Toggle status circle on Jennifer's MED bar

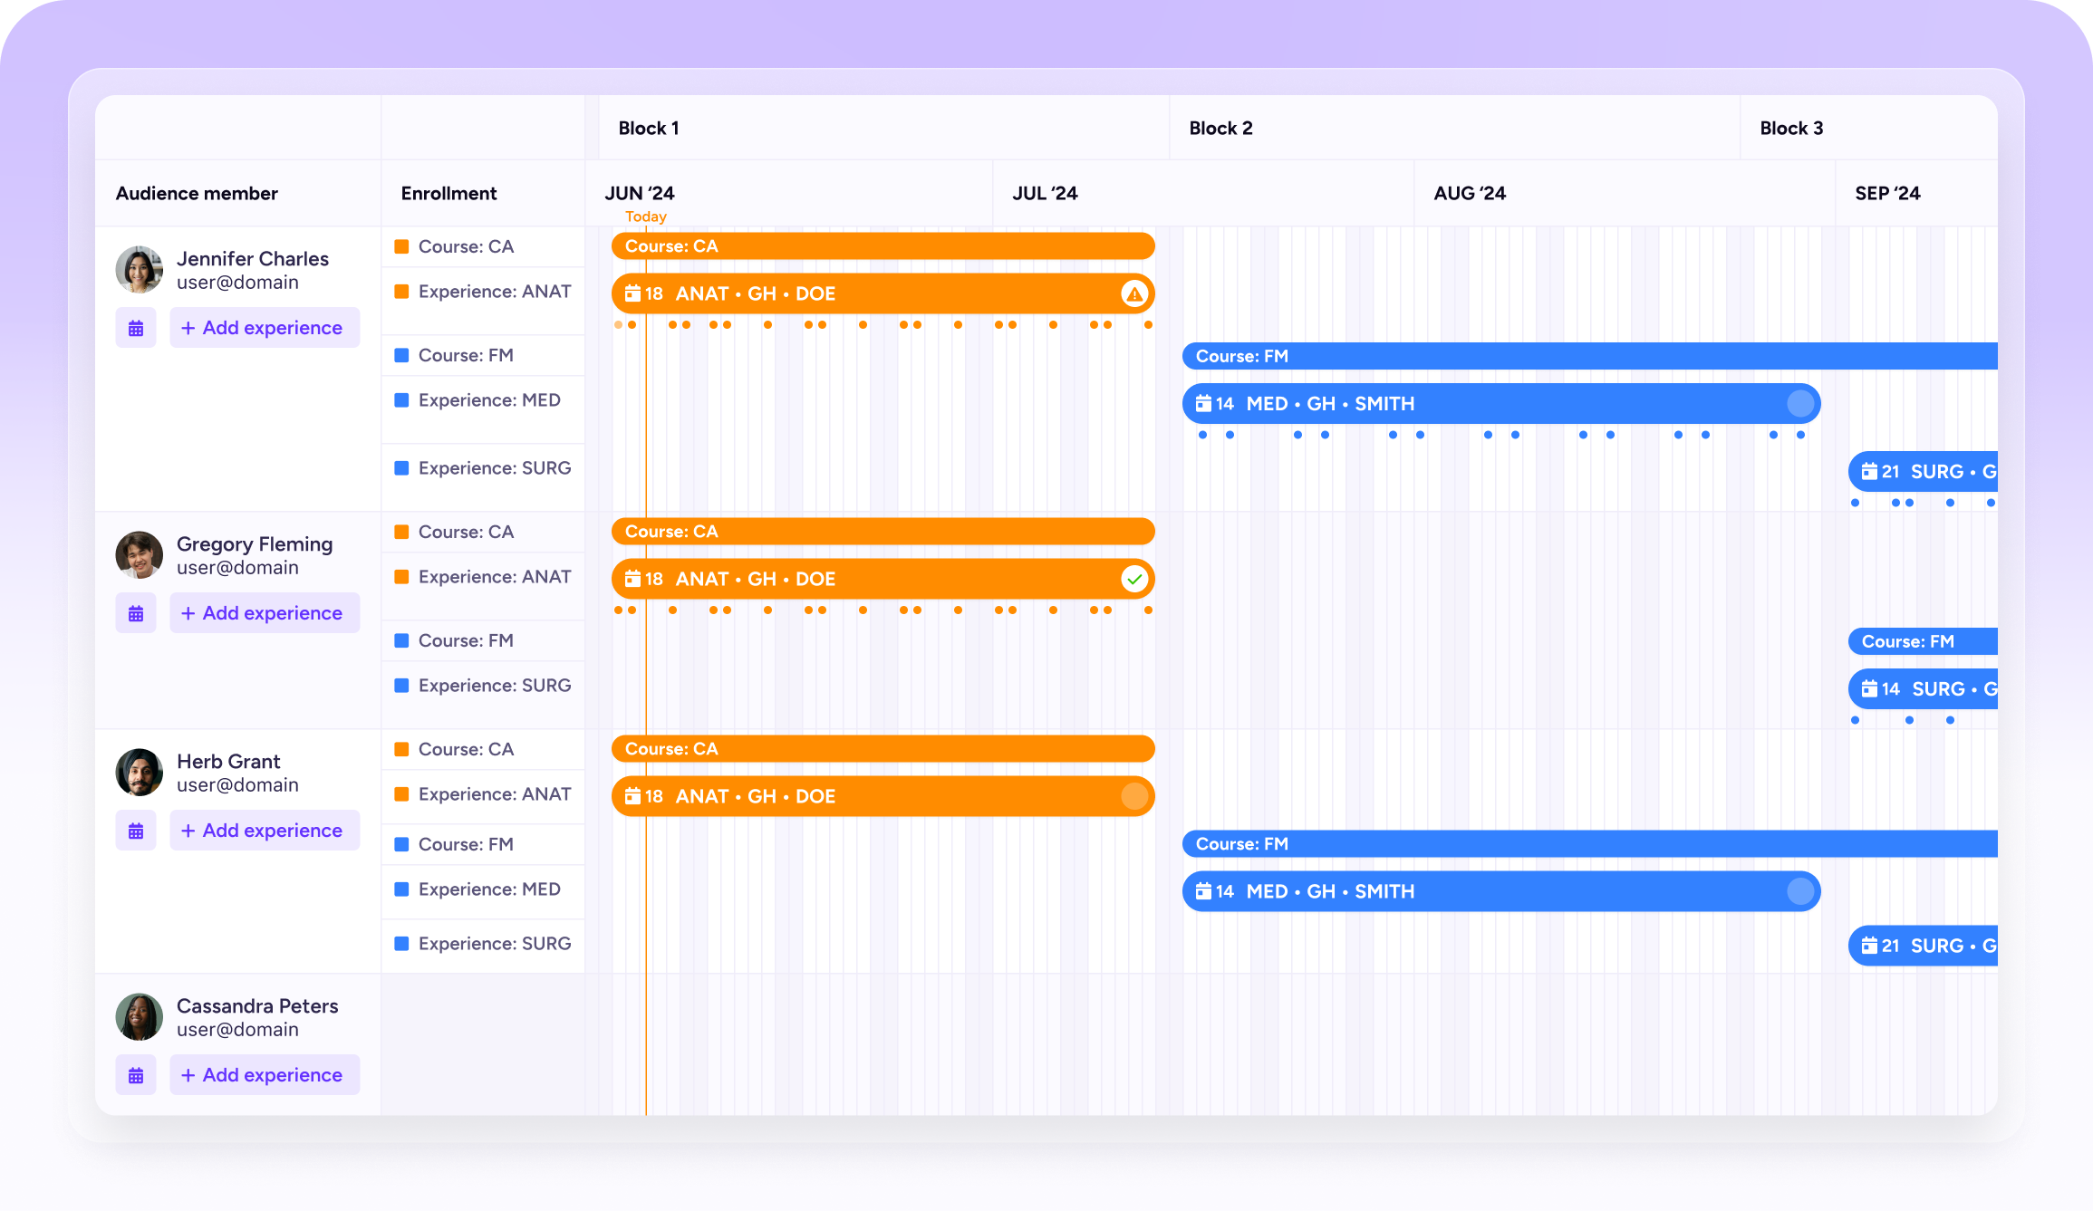point(1800,404)
